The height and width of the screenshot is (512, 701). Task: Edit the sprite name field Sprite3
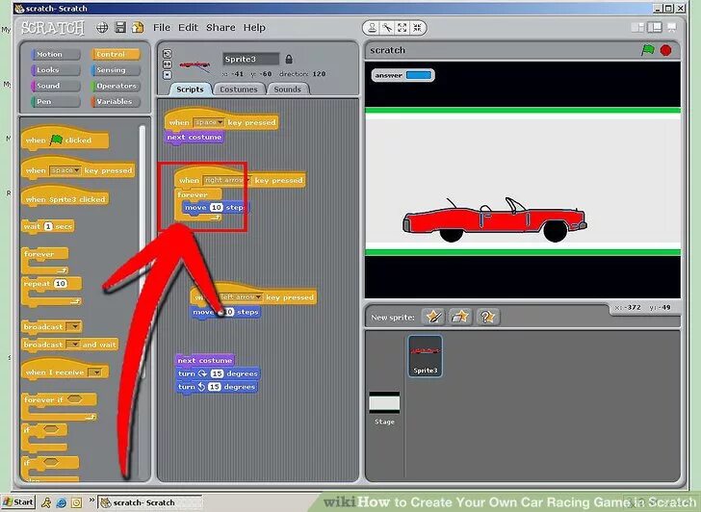tap(250, 59)
